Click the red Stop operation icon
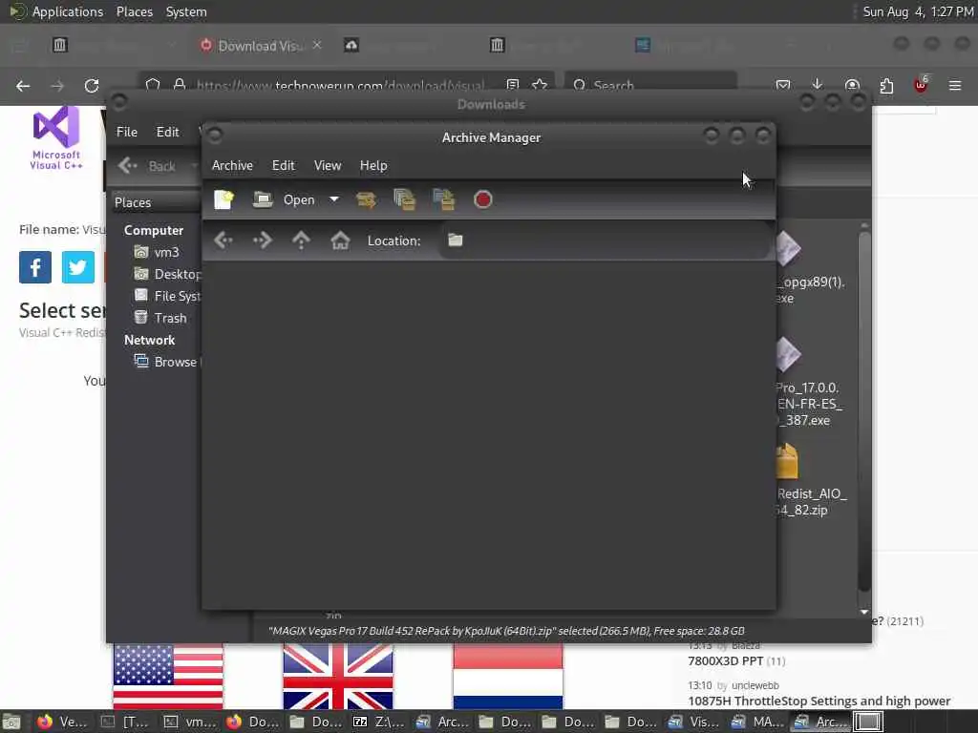The height and width of the screenshot is (733, 978). [x=482, y=199]
